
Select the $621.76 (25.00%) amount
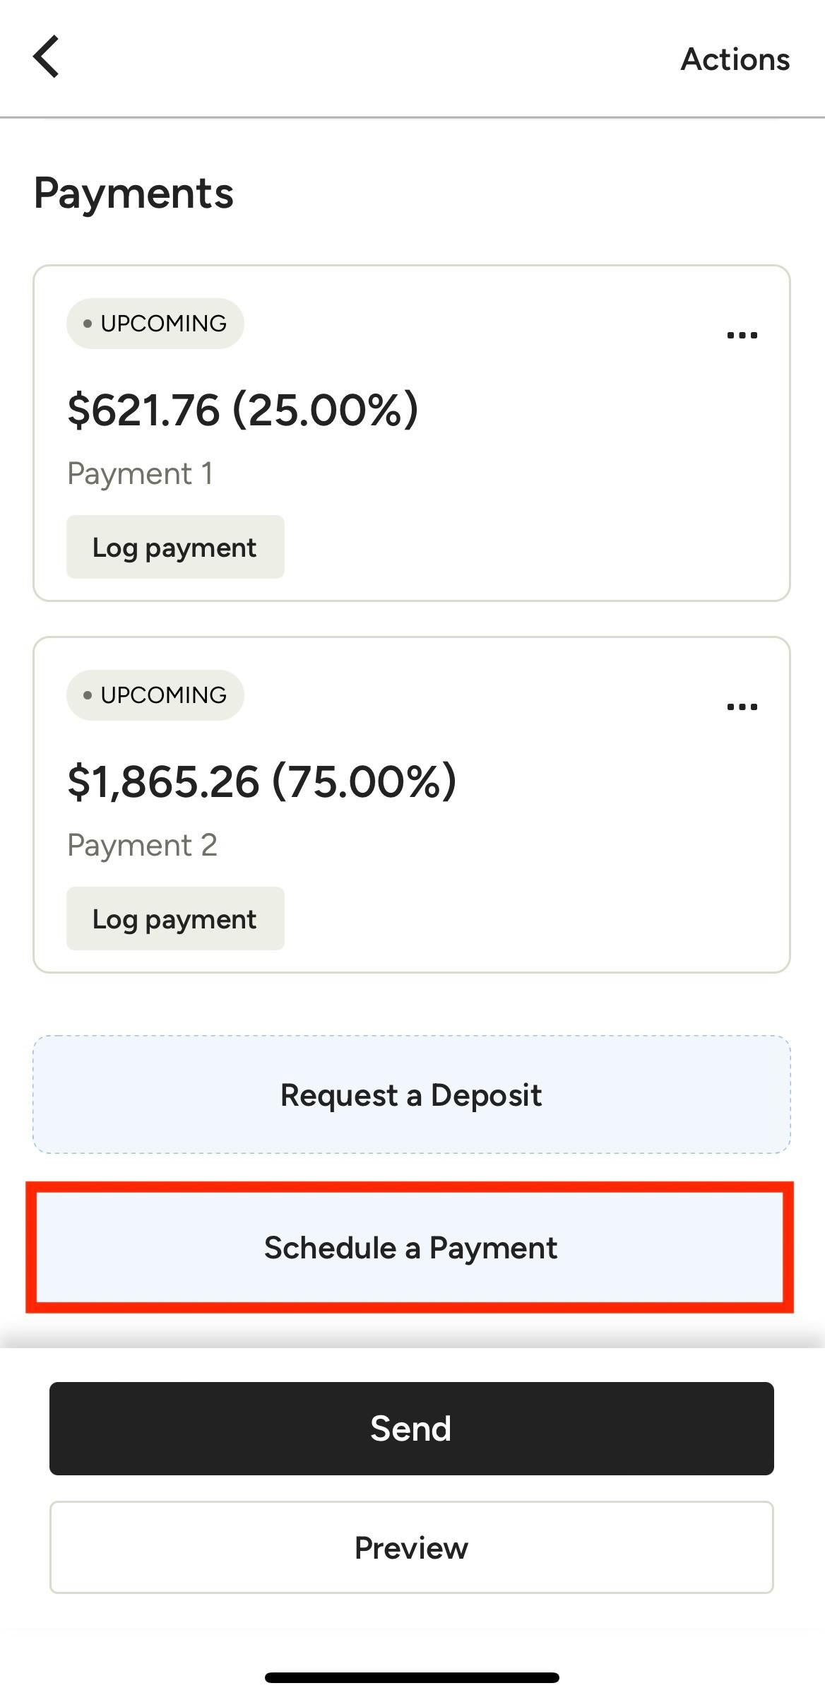point(243,410)
